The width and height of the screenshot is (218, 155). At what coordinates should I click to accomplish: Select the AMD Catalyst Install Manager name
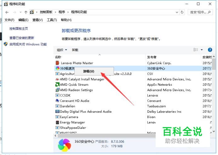pyautogui.click(x=82, y=79)
